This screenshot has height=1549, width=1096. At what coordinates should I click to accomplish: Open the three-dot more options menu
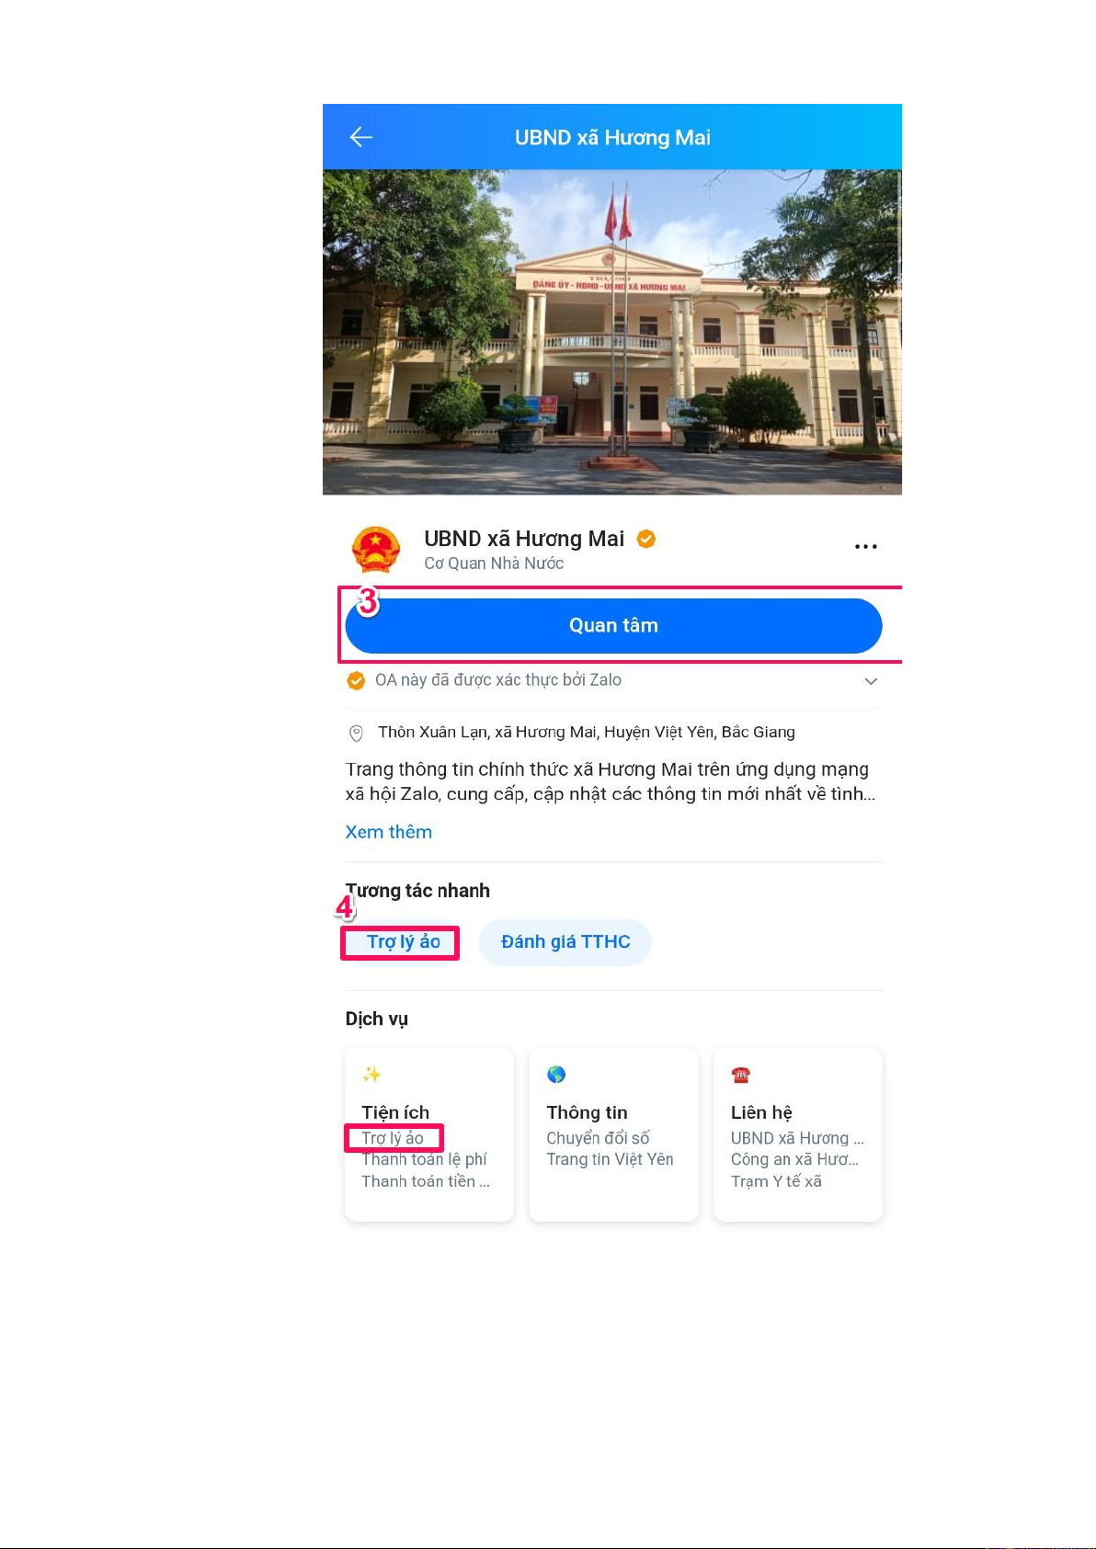tap(865, 546)
